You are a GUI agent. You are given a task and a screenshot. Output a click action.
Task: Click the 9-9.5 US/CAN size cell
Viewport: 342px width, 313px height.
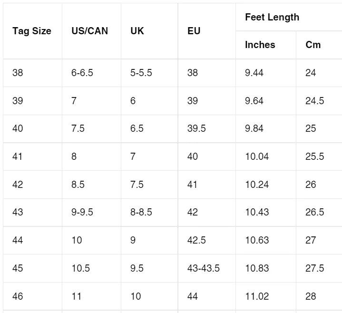[91, 213]
